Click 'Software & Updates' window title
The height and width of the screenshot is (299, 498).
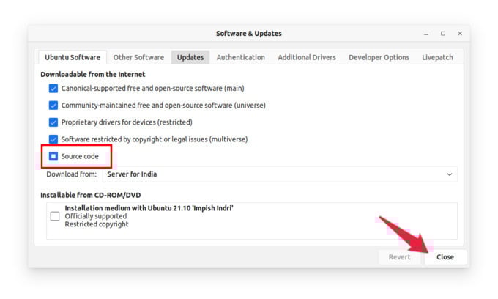pyautogui.click(x=249, y=34)
